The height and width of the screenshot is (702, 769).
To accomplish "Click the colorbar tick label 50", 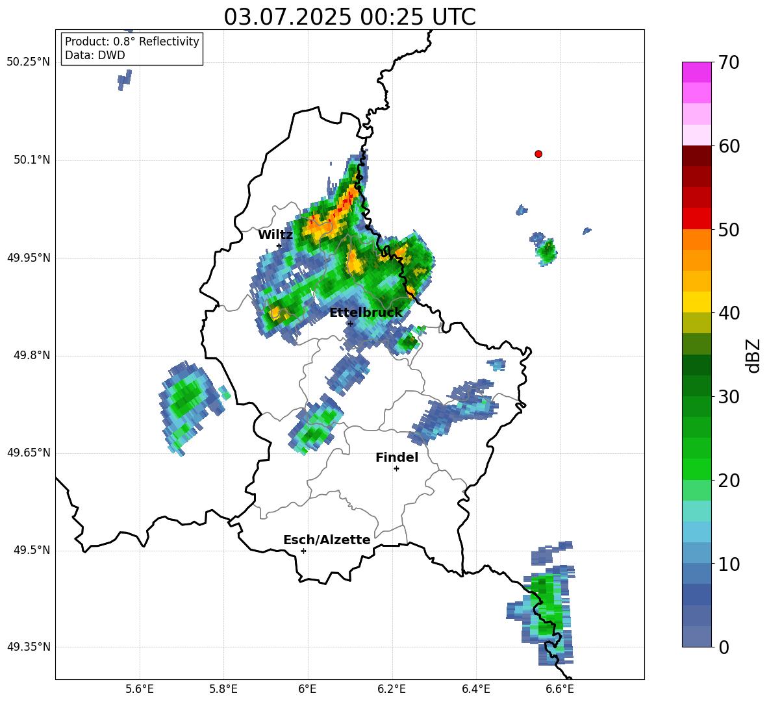I will pos(729,230).
